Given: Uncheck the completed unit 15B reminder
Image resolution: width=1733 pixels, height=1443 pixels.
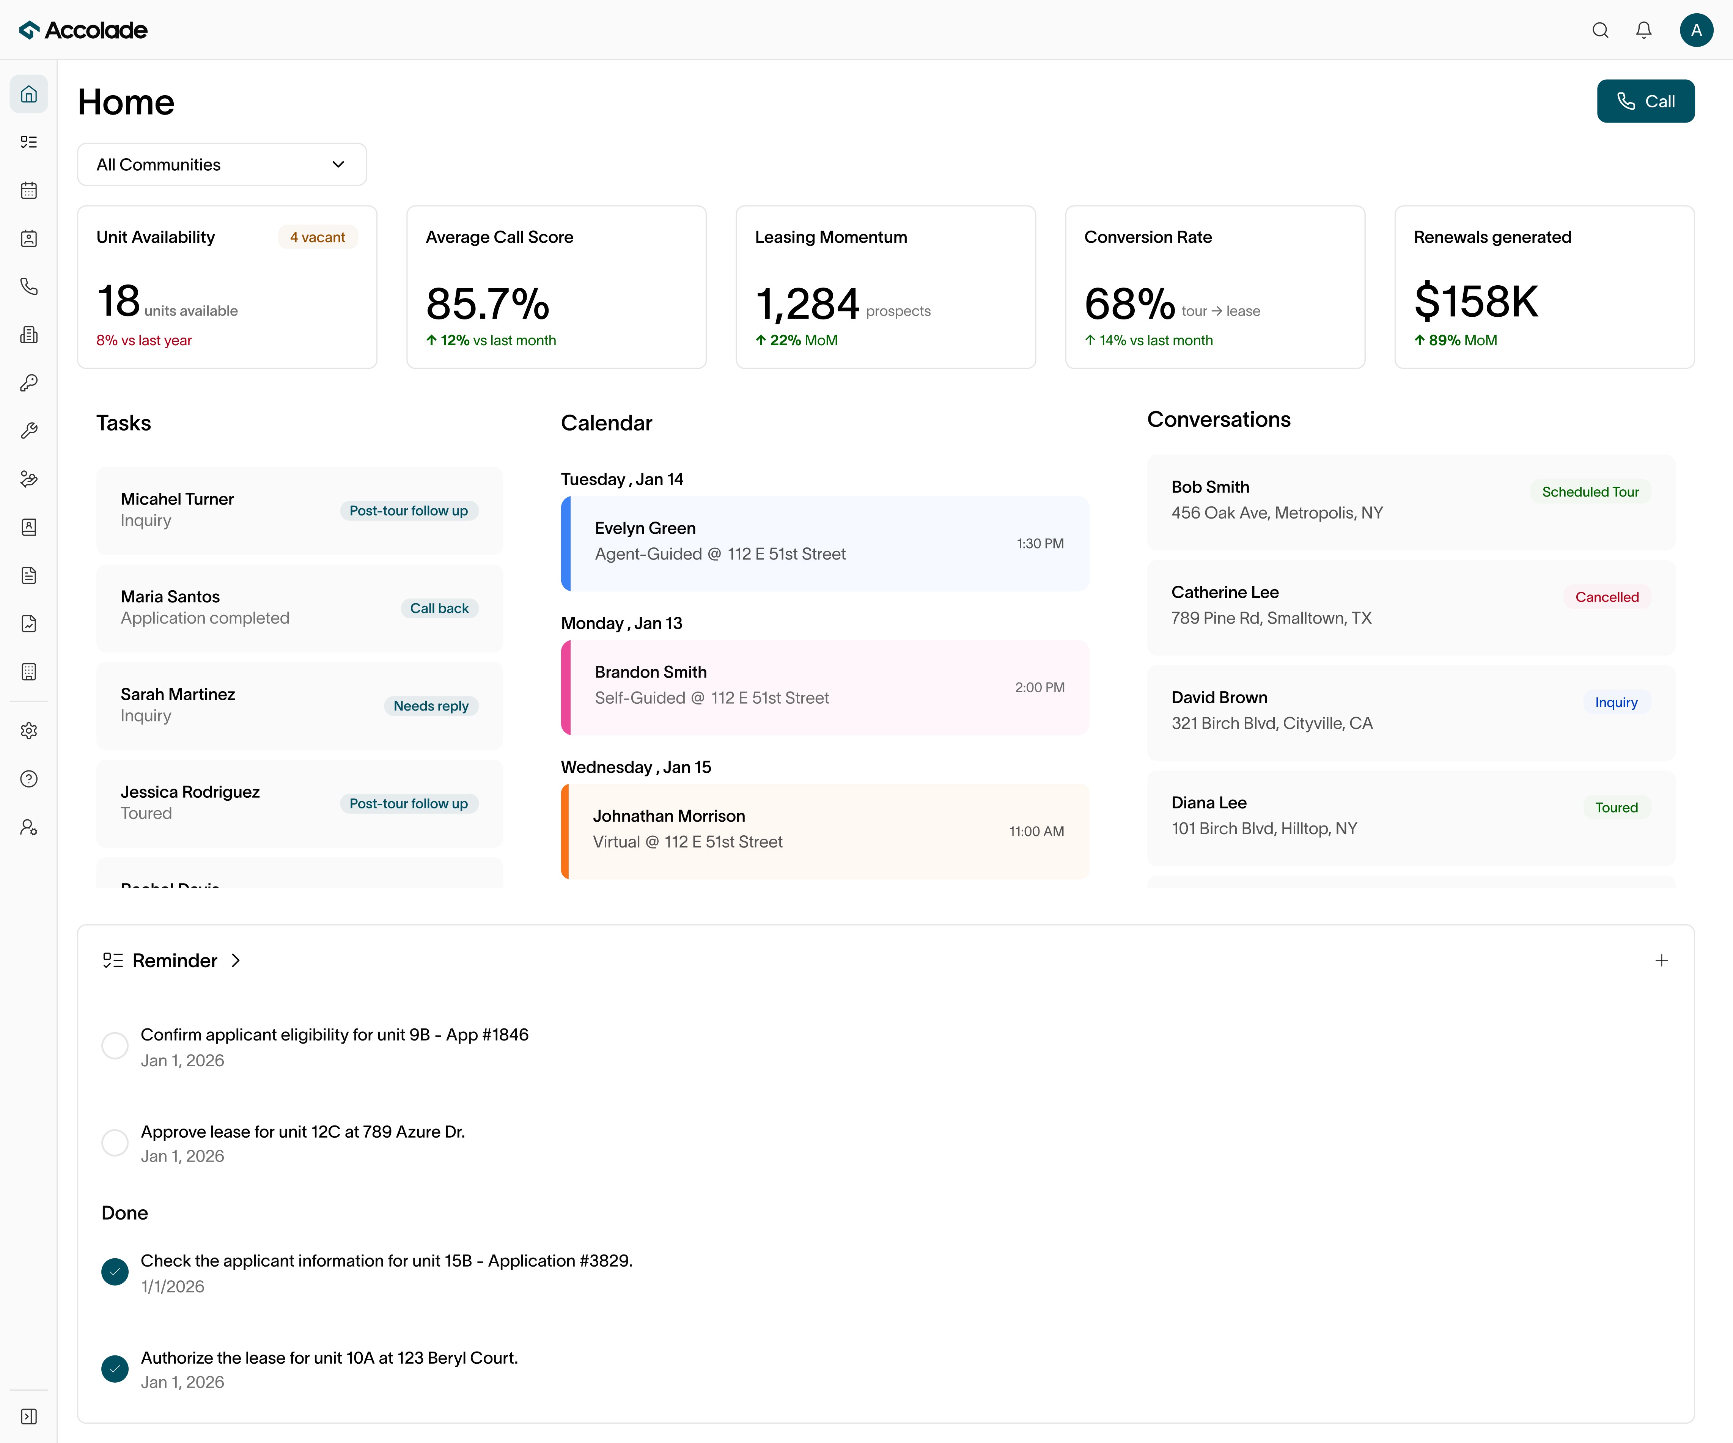Looking at the screenshot, I should coord(115,1272).
